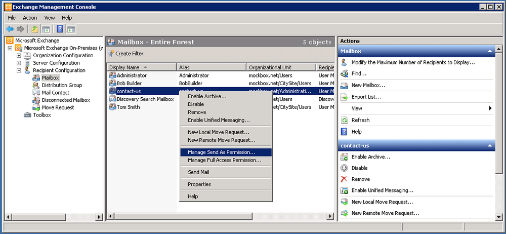Open the Action menu
This screenshot has width=506, height=234.
tap(30, 18)
